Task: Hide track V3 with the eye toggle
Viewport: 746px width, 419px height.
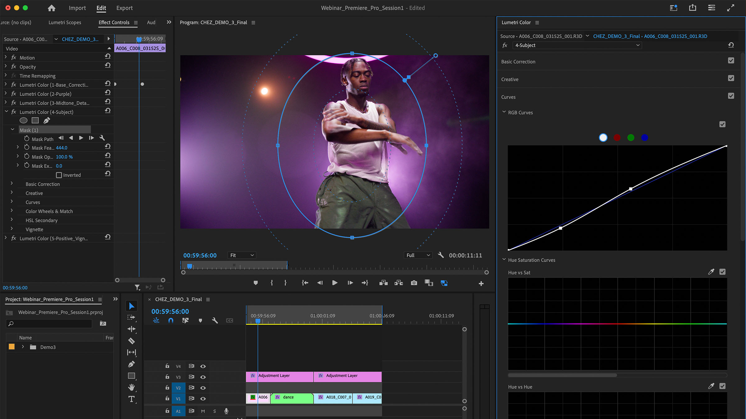Action: click(203, 377)
